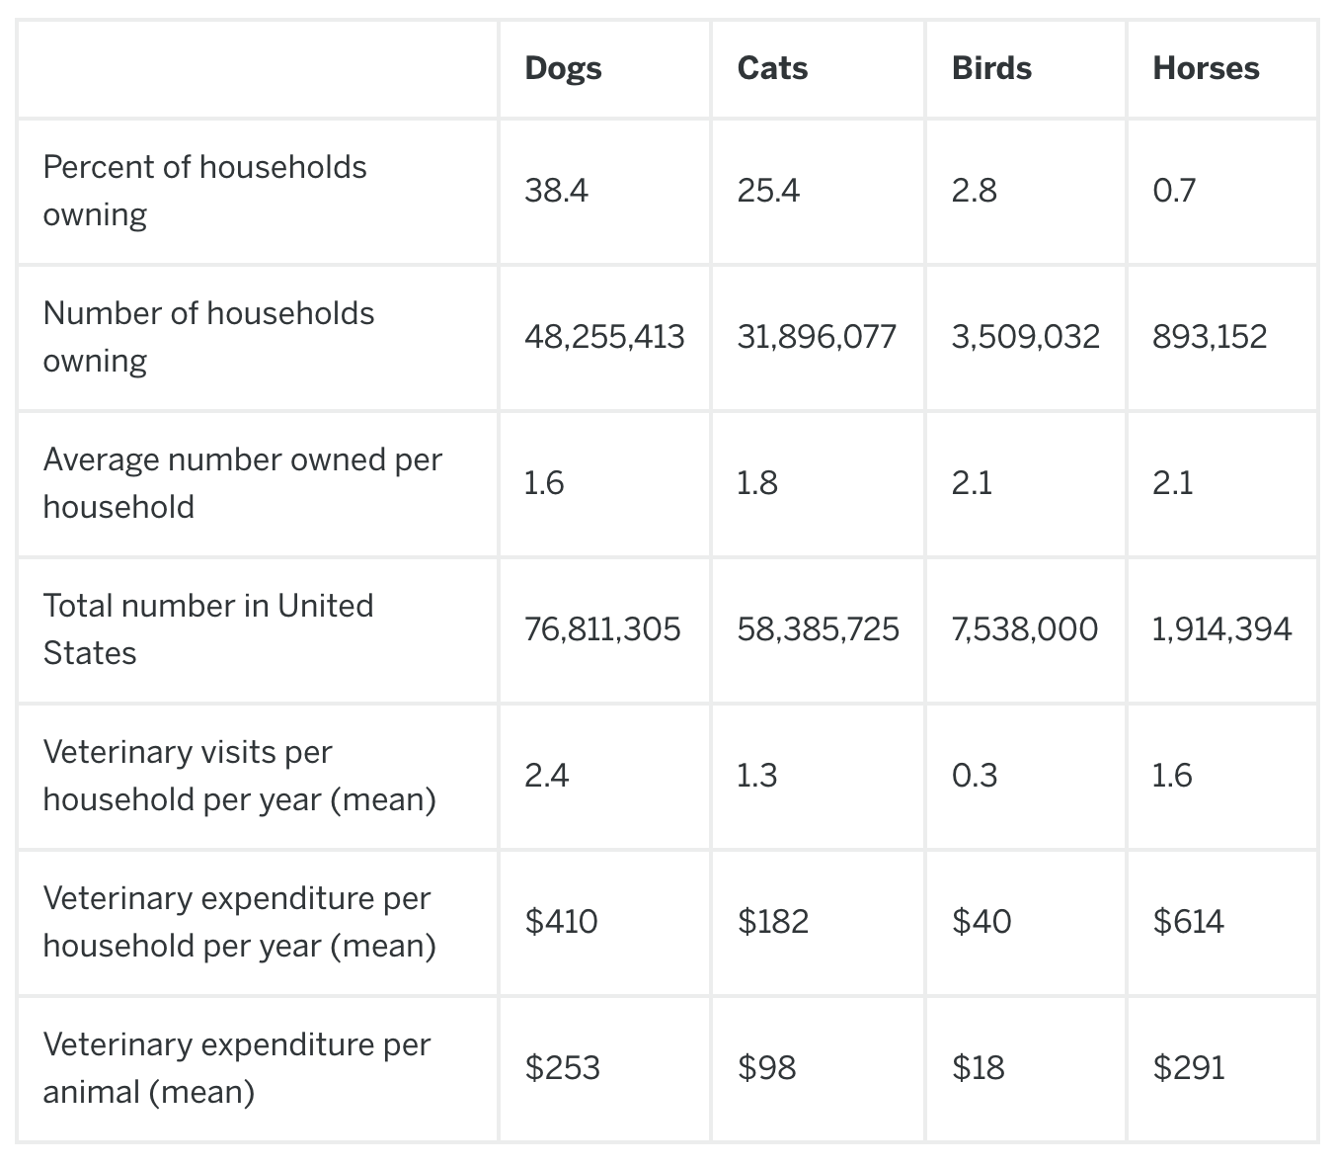Click the Dogs column header
The image size is (1335, 1166).
[x=563, y=68]
